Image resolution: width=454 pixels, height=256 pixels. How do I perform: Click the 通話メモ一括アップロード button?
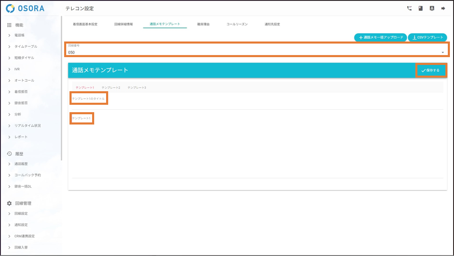click(x=380, y=37)
